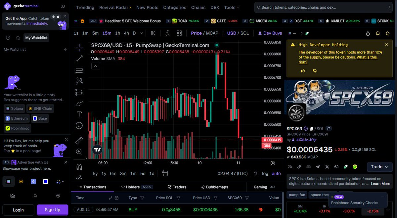Open the Trade dropdown button
Screen dimensions: 397x218
(380, 167)
